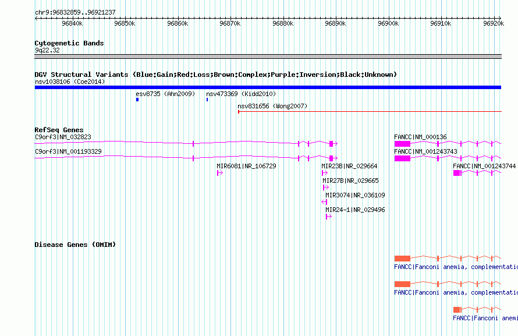Click the 9q22.32 band label
Image resolution: width=518 pixels, height=336 pixels.
coord(48,50)
